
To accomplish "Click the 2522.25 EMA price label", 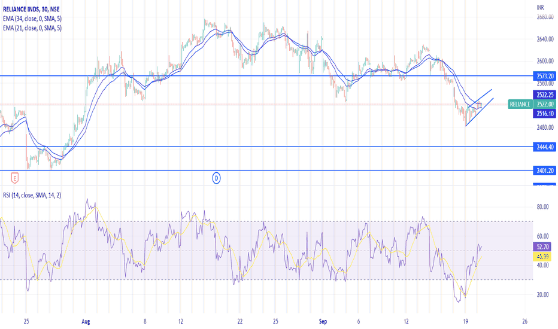I will 545,95.
